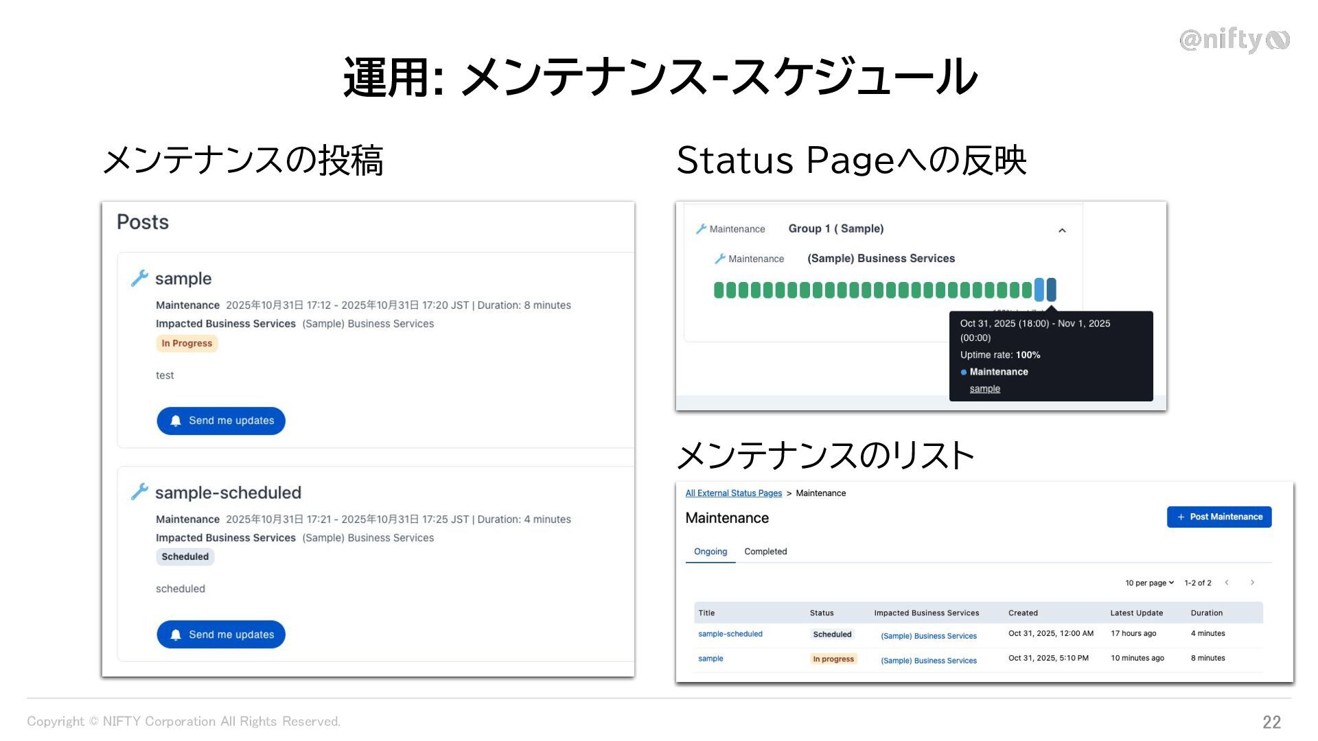Go to previous page arrow in Maintenance list

click(1227, 583)
